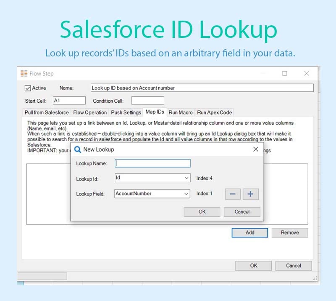Click into the Start Cell field
This screenshot has width=336, height=301.
pos(69,101)
